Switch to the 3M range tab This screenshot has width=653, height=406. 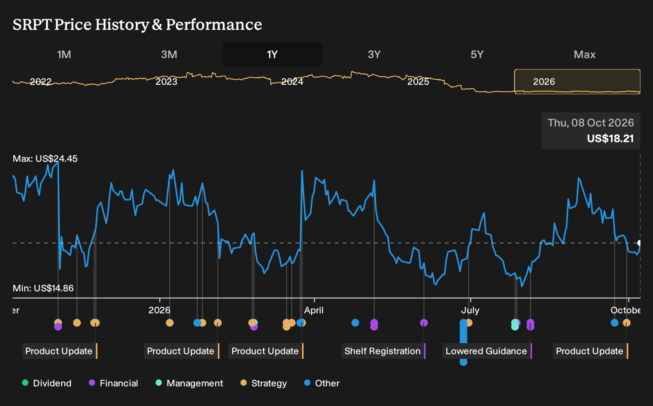[169, 54]
